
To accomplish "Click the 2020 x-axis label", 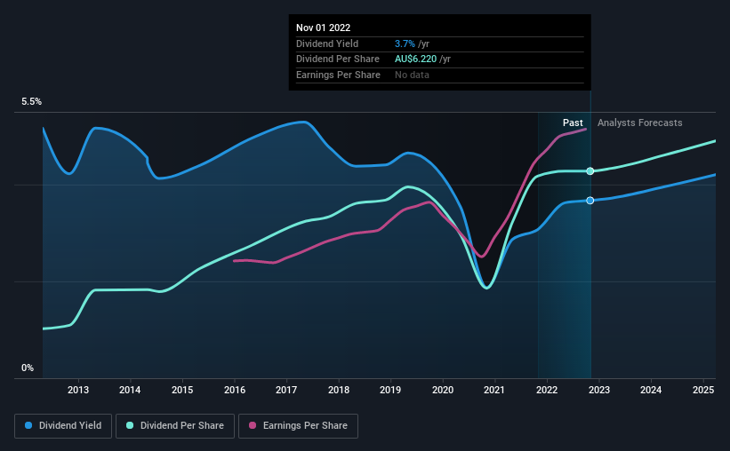I will 443,390.
